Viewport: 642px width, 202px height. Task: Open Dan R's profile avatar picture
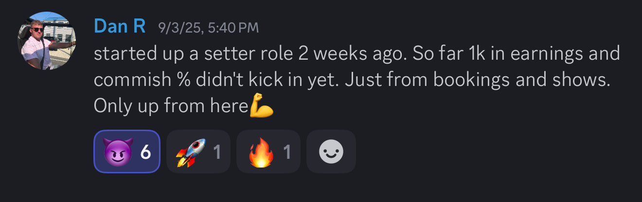tap(47, 41)
